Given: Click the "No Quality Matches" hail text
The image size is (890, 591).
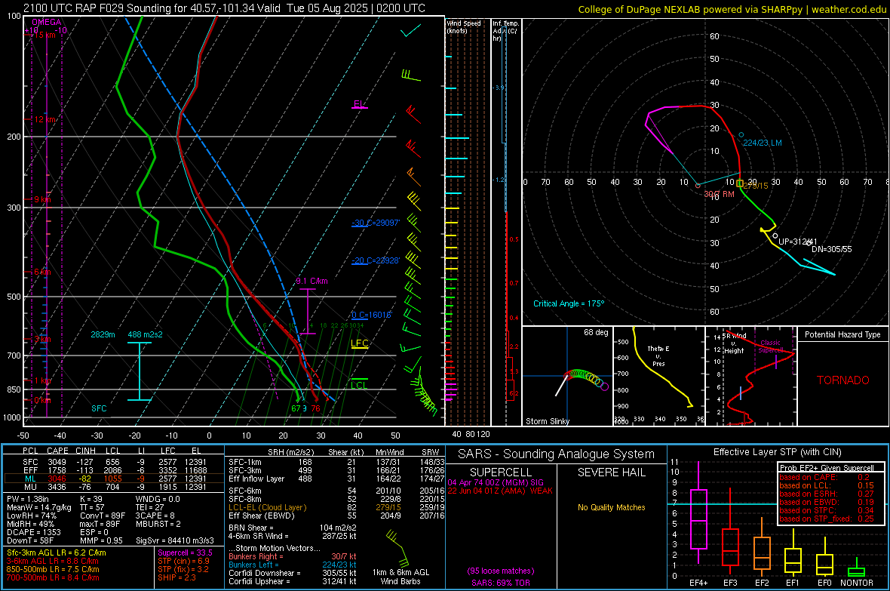Looking at the screenshot, I should 611,507.
